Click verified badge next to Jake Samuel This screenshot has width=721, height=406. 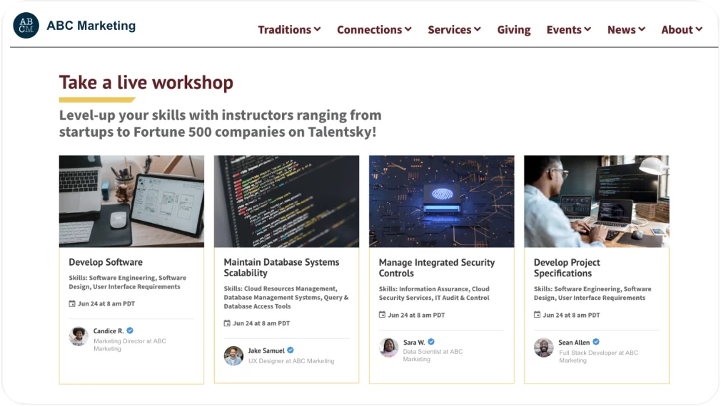tap(291, 350)
